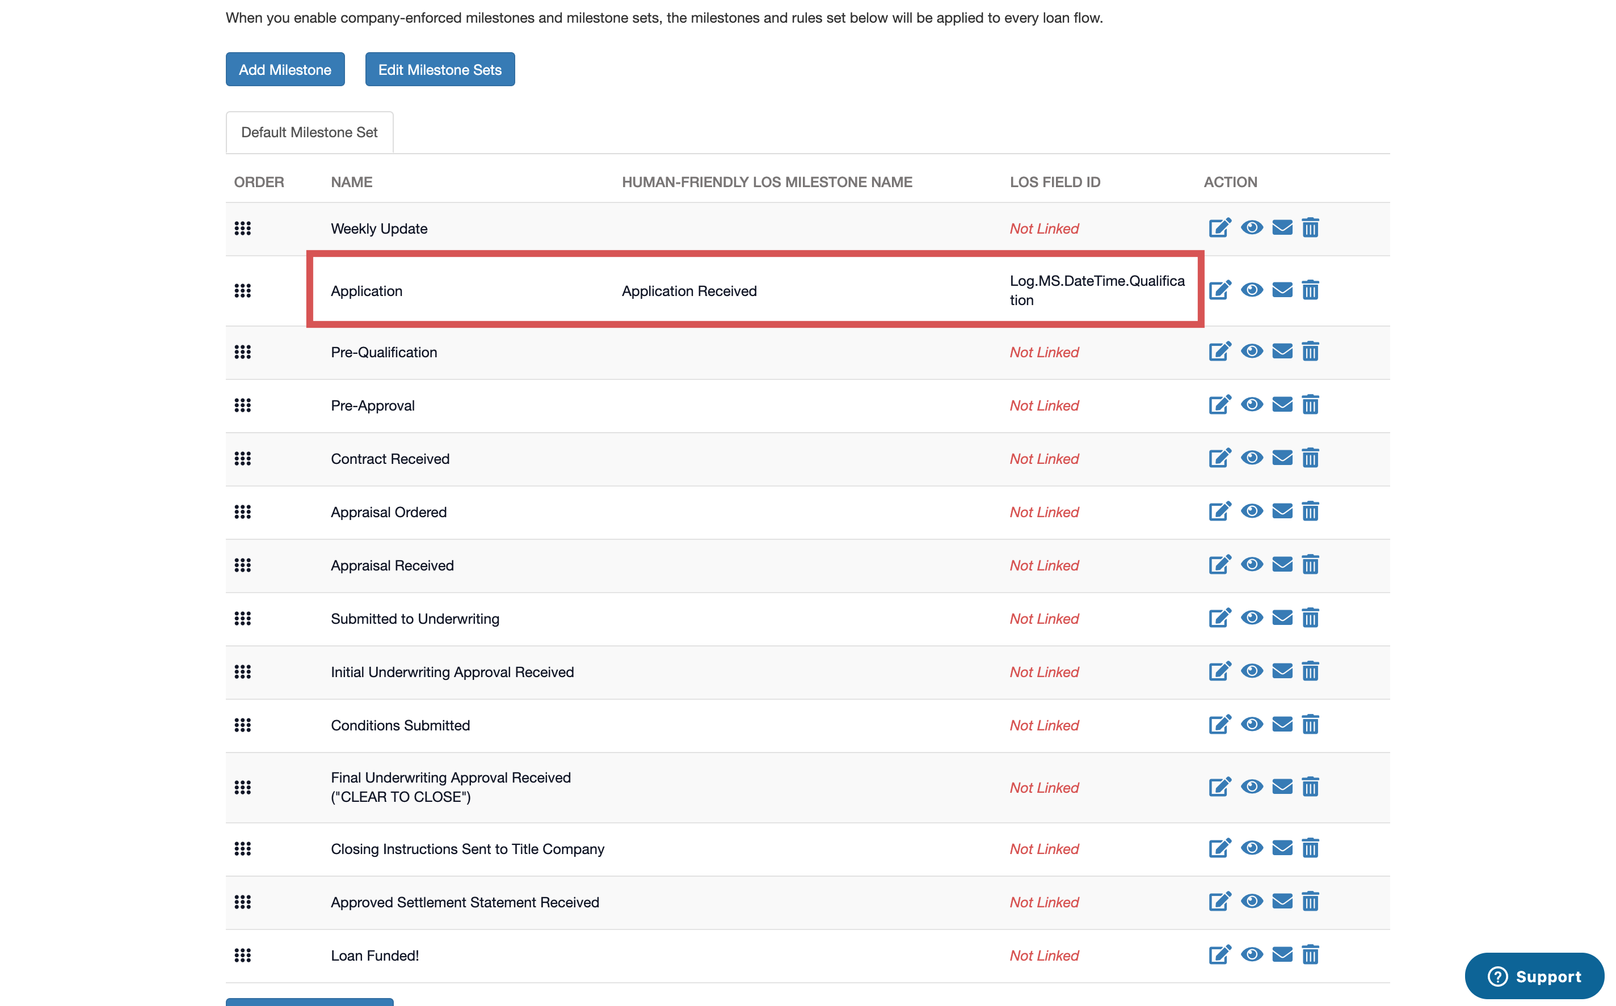
Task: Click pencil icon for Loan Funded! row
Action: [x=1219, y=955]
